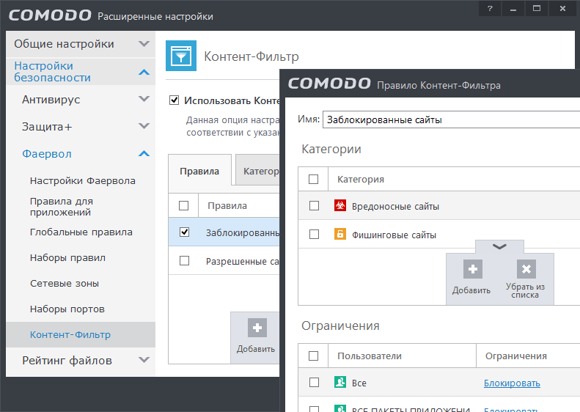
Task: Check the Разрешенные сайты rule checkbox
Action: 184,261
